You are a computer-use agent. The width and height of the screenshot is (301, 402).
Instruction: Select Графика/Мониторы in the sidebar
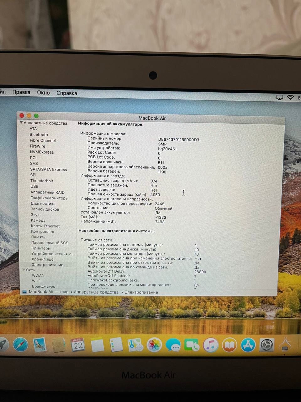click(49, 198)
